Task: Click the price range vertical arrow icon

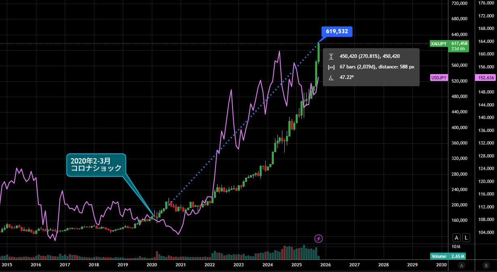Action: pos(331,57)
